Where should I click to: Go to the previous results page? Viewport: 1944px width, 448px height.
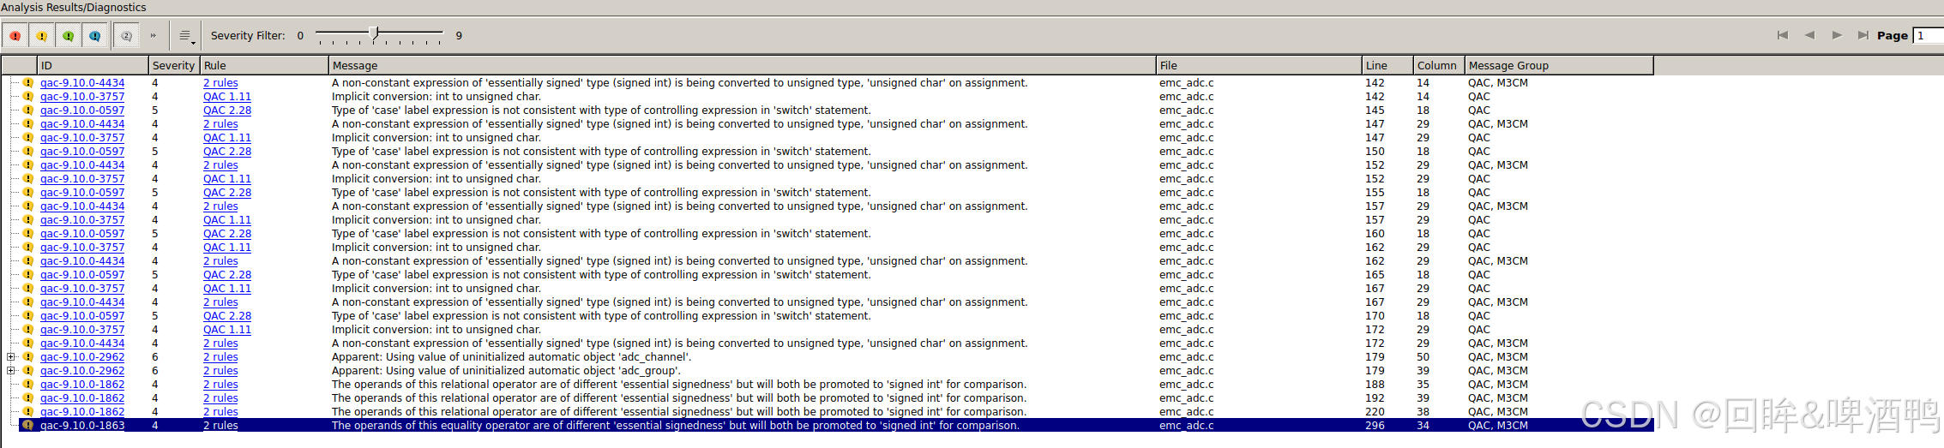click(1809, 35)
